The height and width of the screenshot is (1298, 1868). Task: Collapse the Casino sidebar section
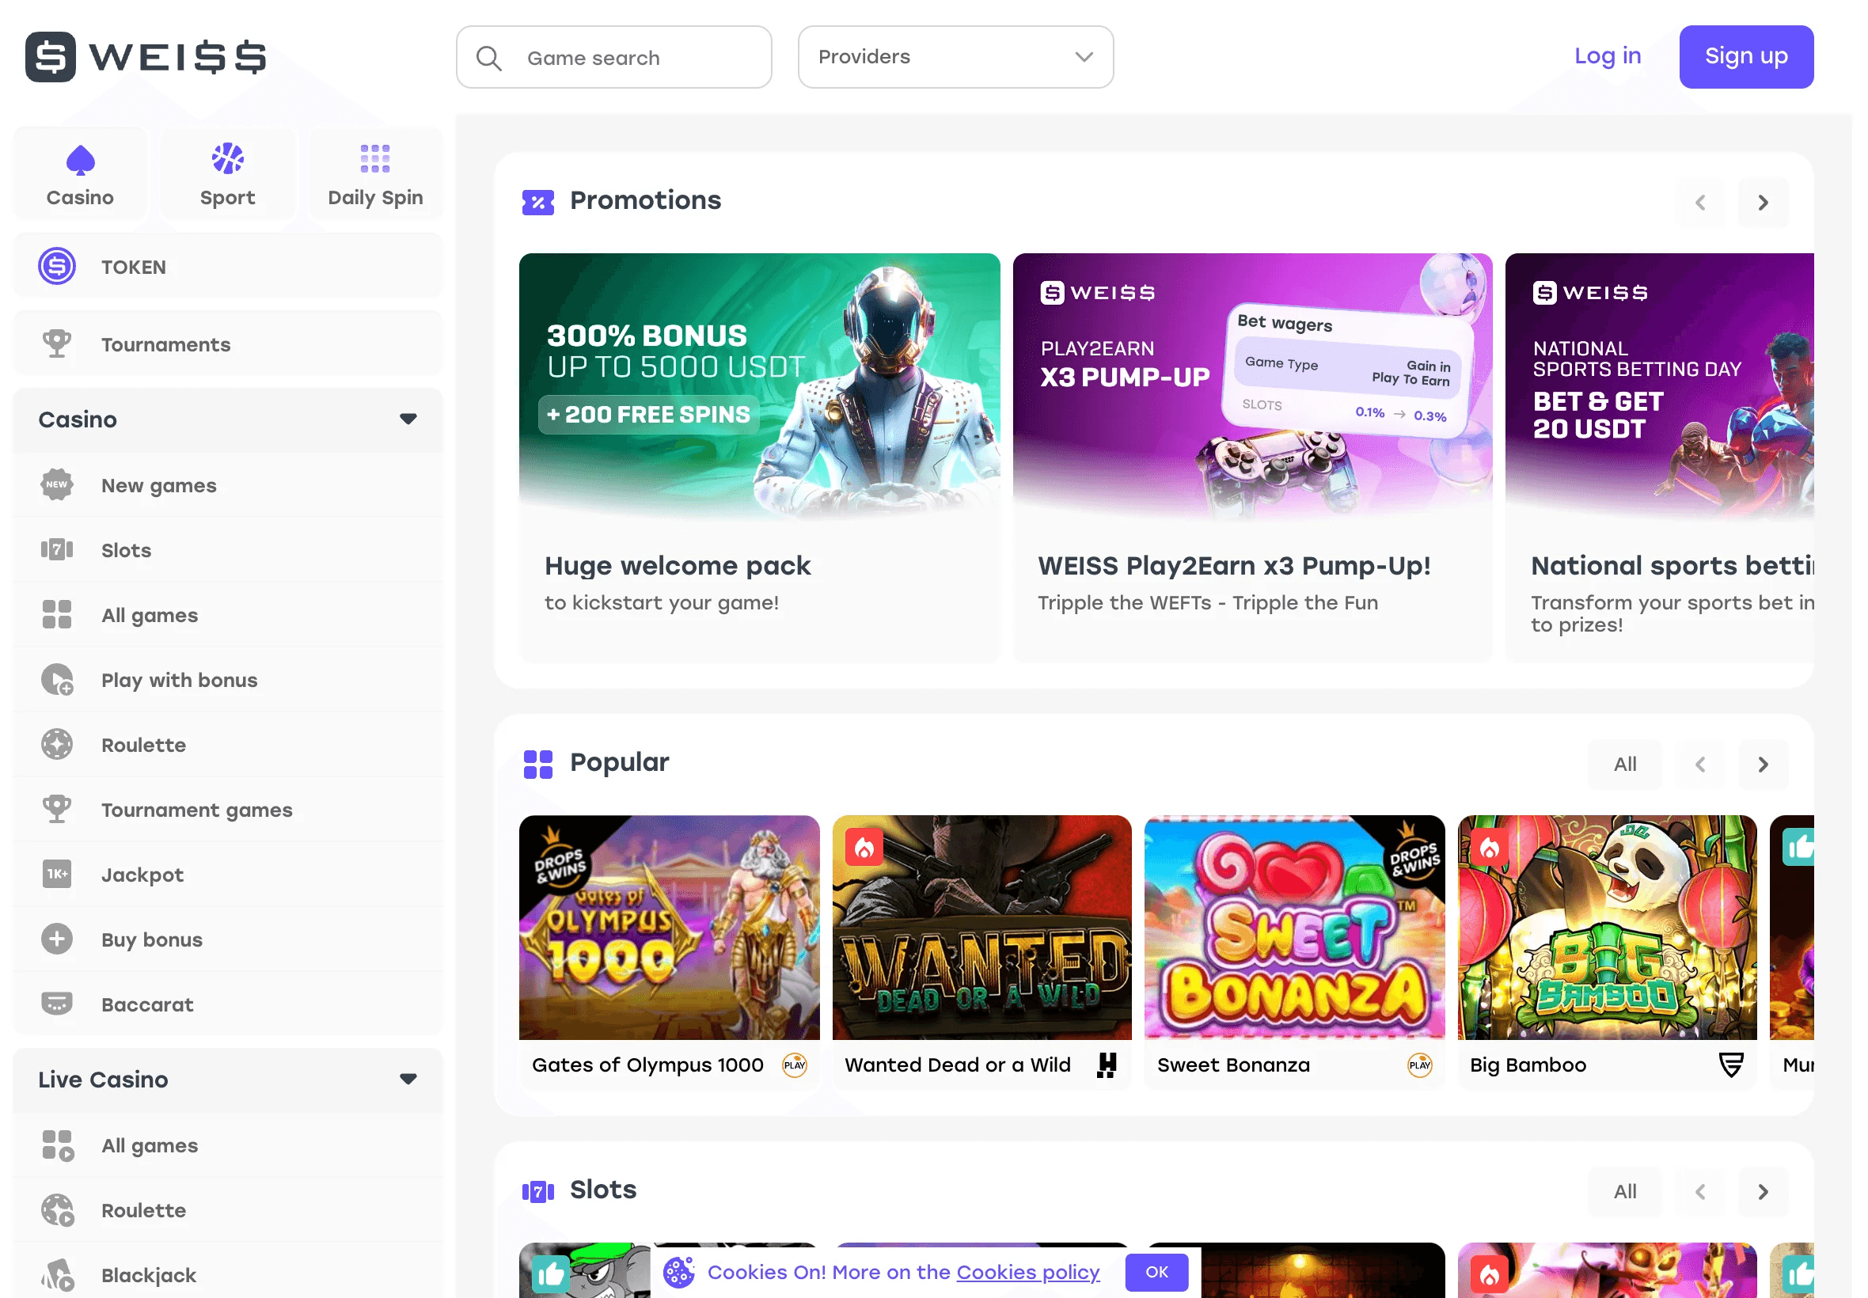410,419
